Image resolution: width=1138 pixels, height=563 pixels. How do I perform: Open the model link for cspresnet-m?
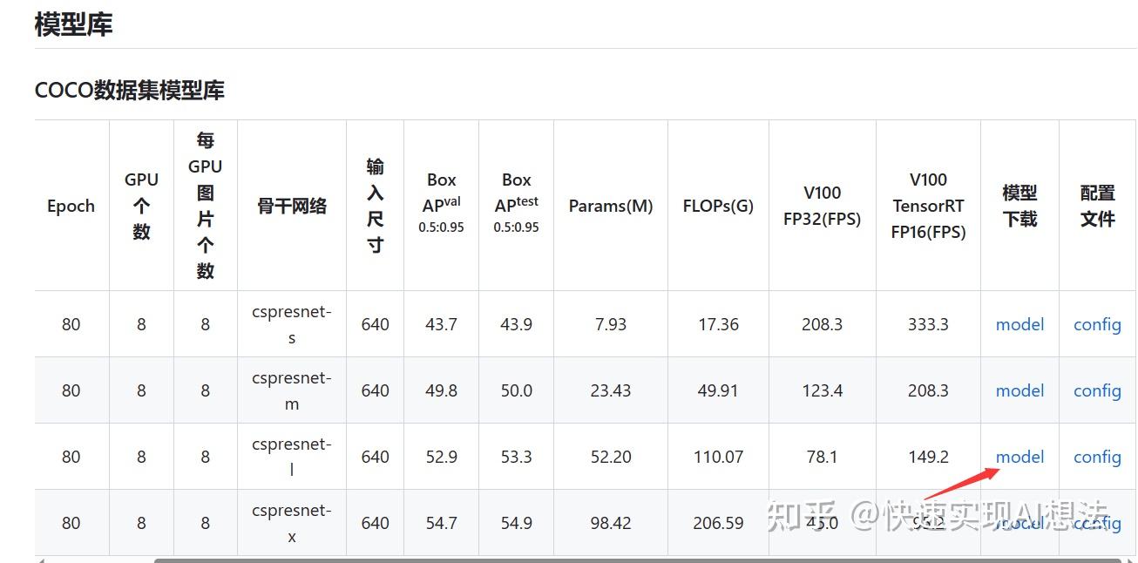pos(1019,390)
